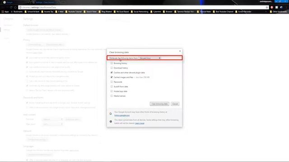Uncheck Cached images and files
289x162 pixels.
point(112,77)
